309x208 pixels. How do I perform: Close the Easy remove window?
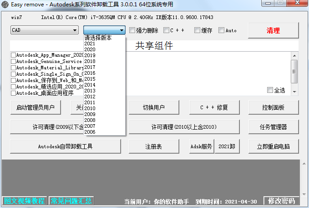coord(297,3)
